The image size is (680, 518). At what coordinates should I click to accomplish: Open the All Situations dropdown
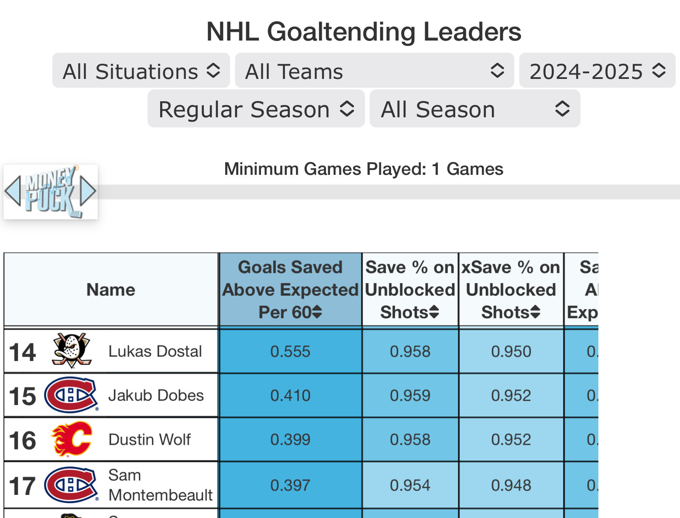[141, 71]
